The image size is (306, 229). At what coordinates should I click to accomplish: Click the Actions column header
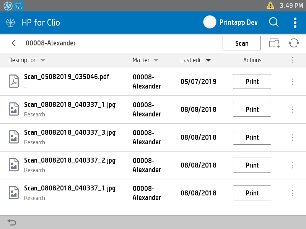(252, 60)
